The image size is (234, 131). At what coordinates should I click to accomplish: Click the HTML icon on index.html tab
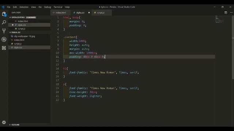click(54, 13)
